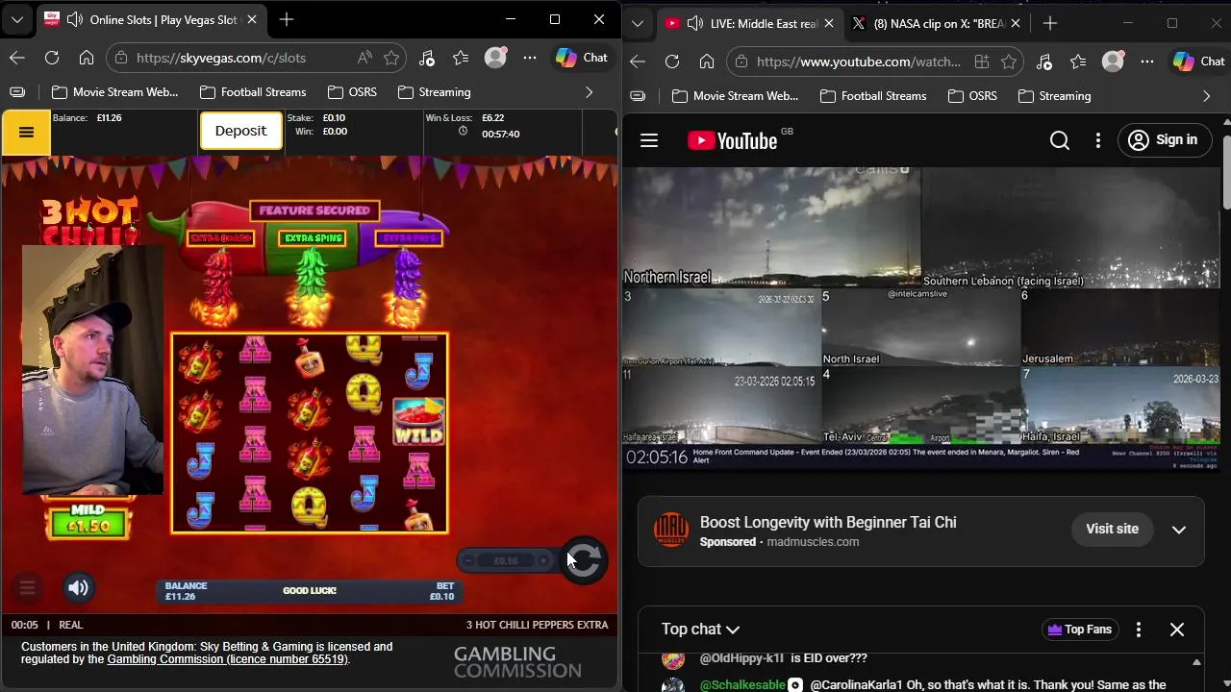The image size is (1231, 692).
Task: Go to home page in Sky Vegas window
Action: coord(87,58)
